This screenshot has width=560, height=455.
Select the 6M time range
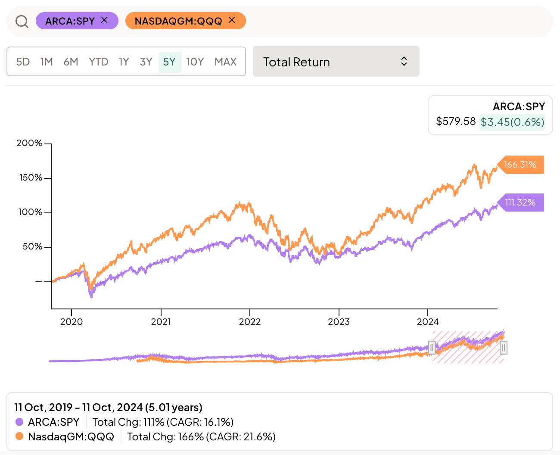click(71, 62)
